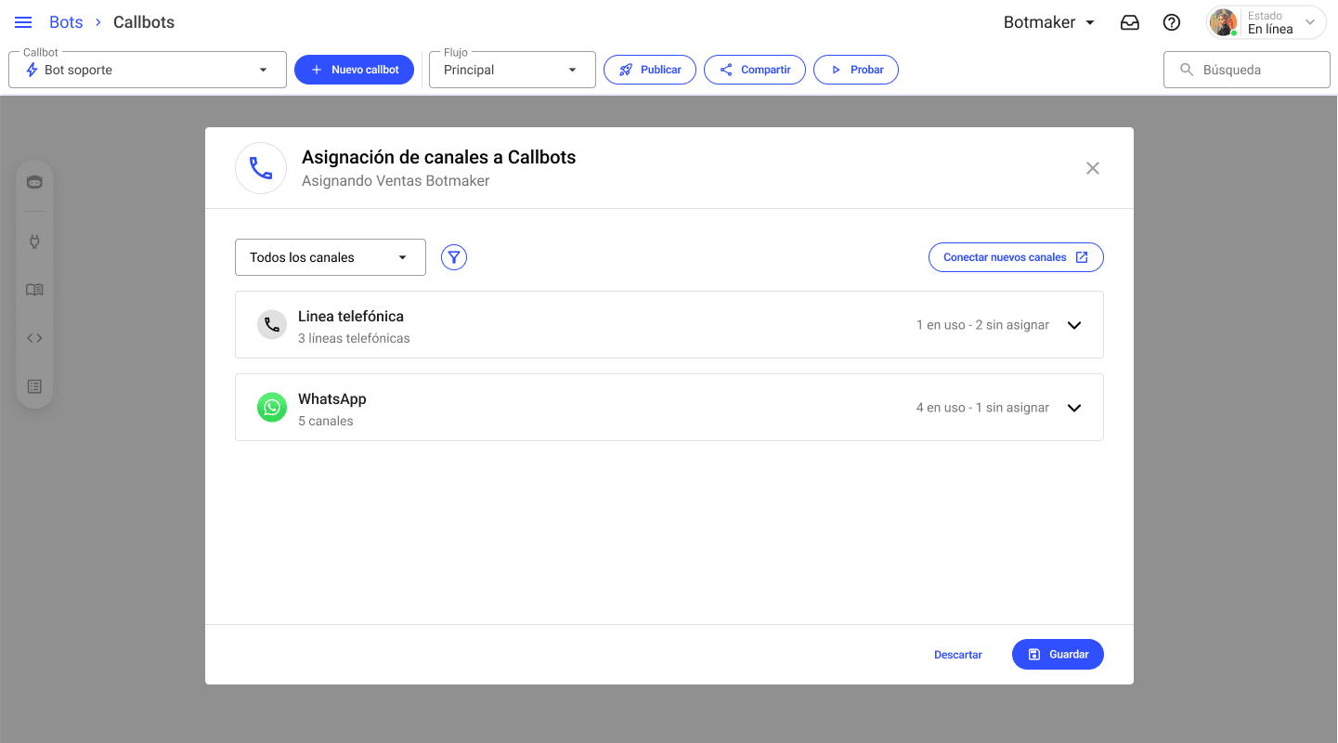Click the Publicar button
Screen dimensions: 1338x743
tap(650, 70)
